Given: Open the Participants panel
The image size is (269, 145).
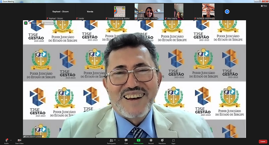Looking at the screenshot, I should pyautogui.click(x=111, y=141).
